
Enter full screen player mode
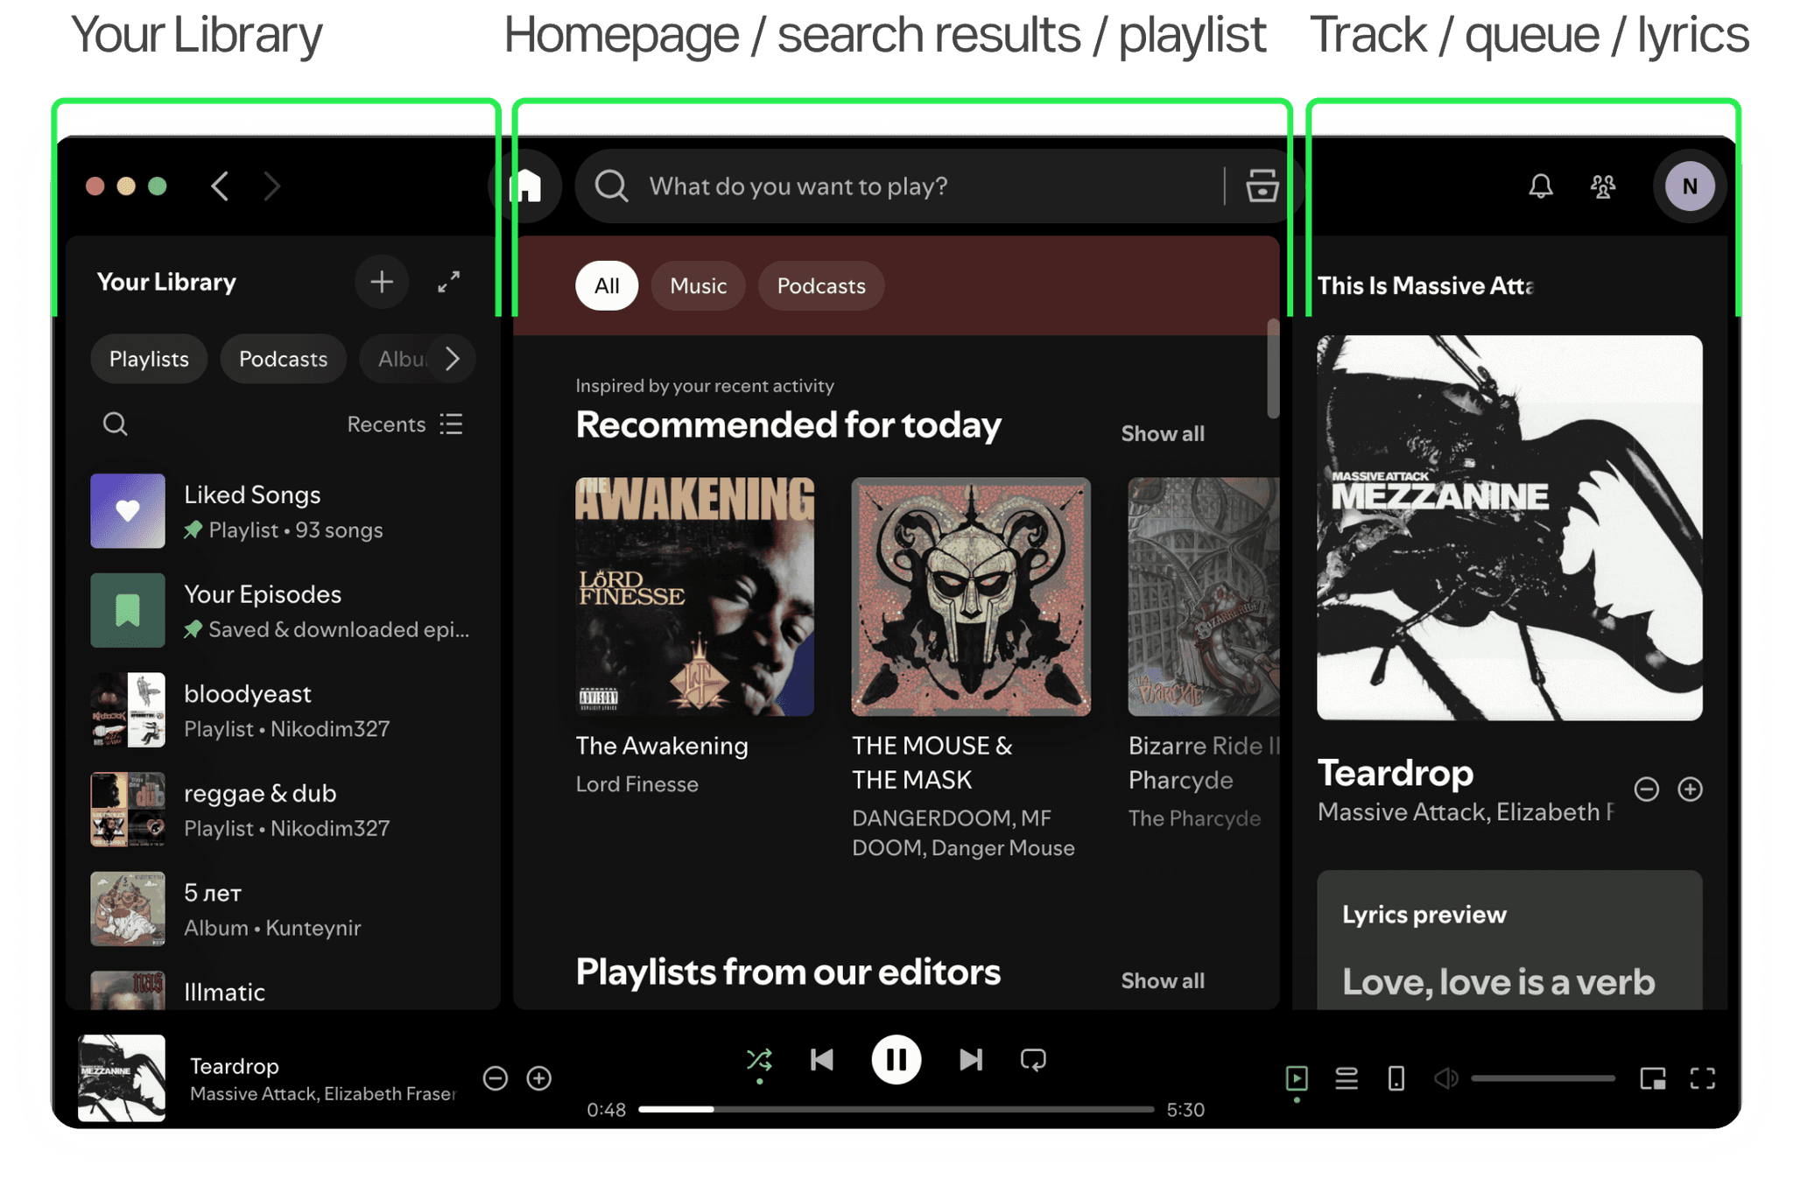[1702, 1078]
